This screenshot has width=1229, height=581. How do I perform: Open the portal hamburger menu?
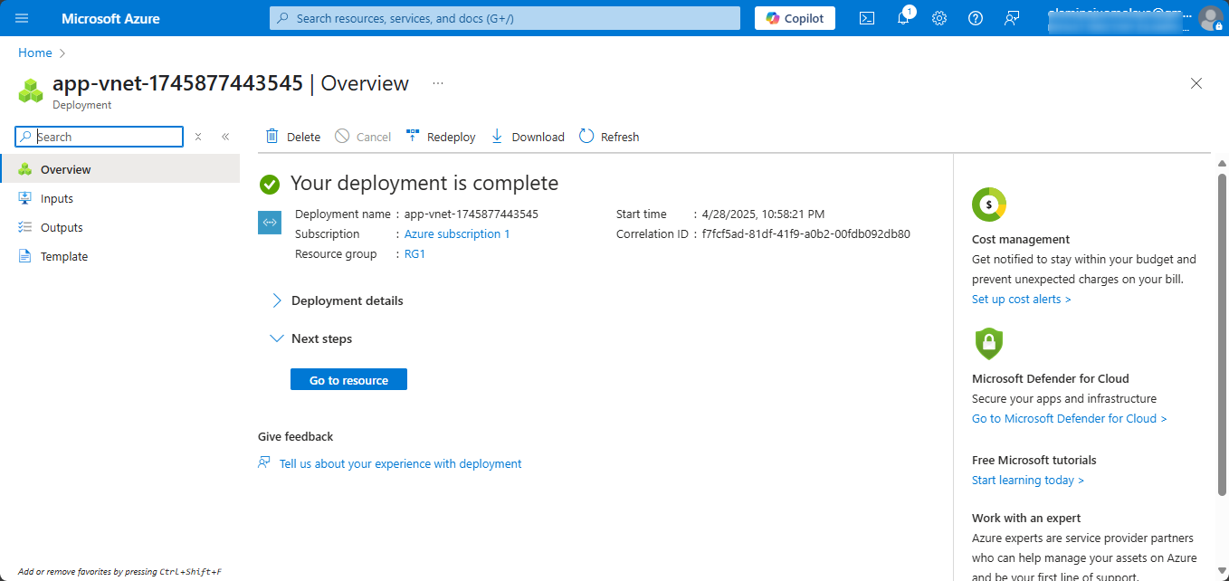tap(23, 18)
